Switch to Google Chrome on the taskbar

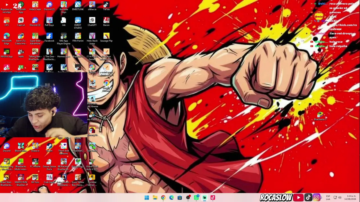point(163,198)
